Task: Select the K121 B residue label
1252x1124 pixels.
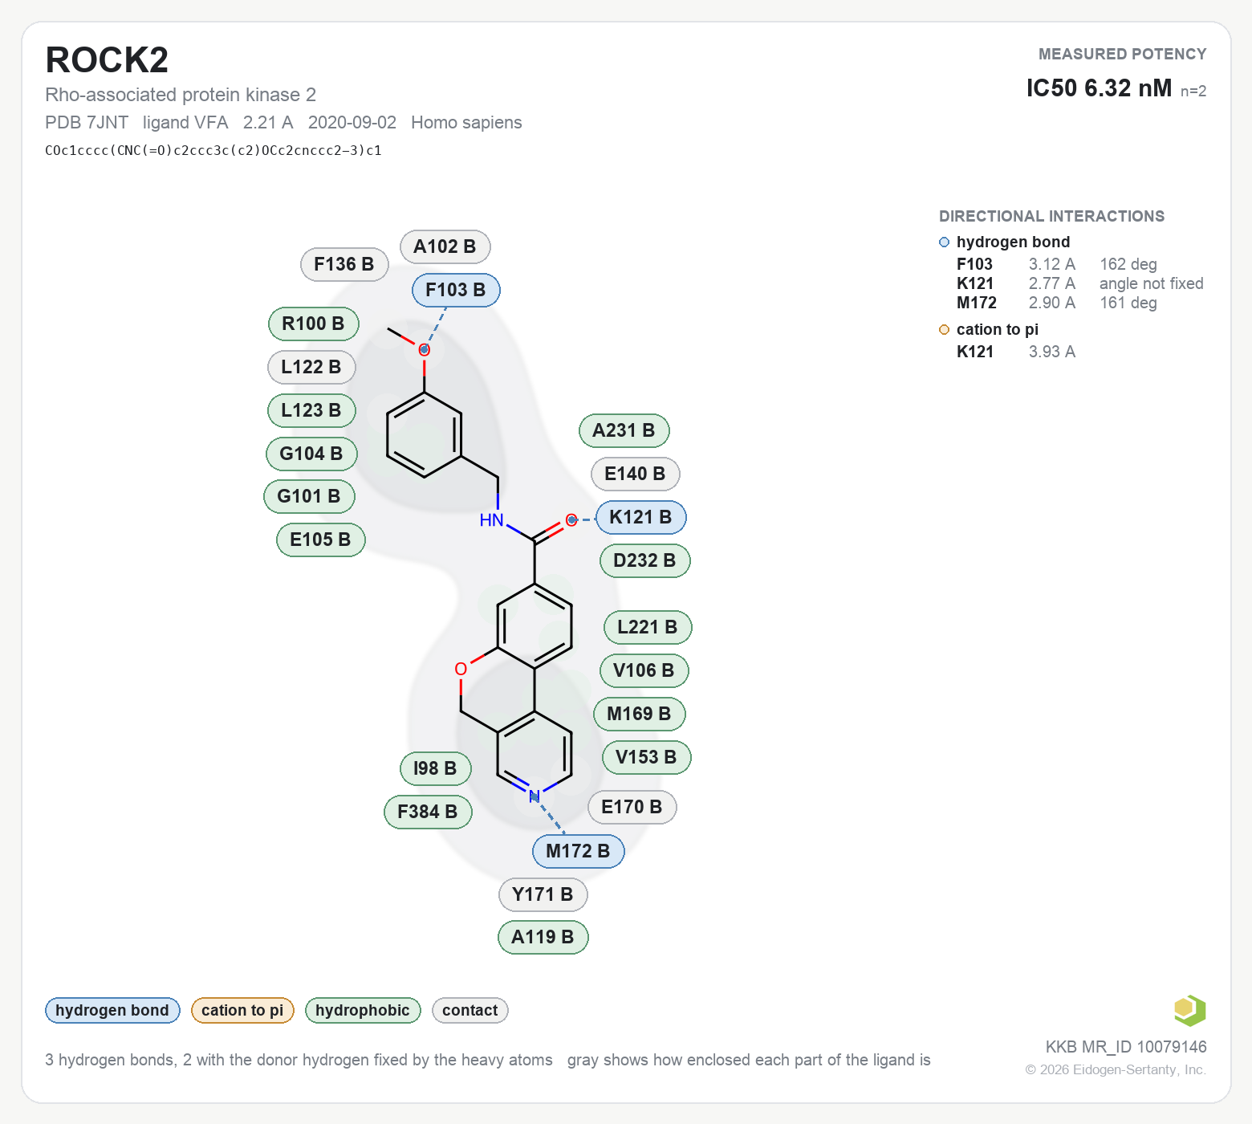Action: pyautogui.click(x=640, y=517)
